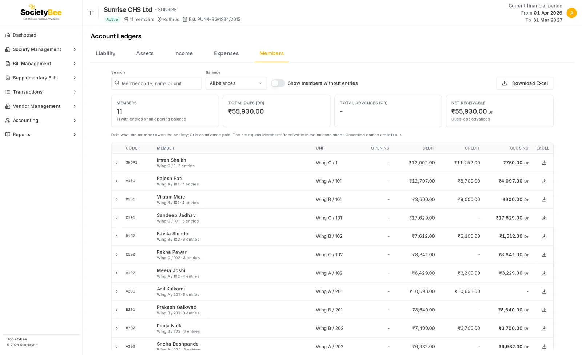Switch to the Expenses tab
This screenshot has width=582, height=355.
[x=226, y=53]
